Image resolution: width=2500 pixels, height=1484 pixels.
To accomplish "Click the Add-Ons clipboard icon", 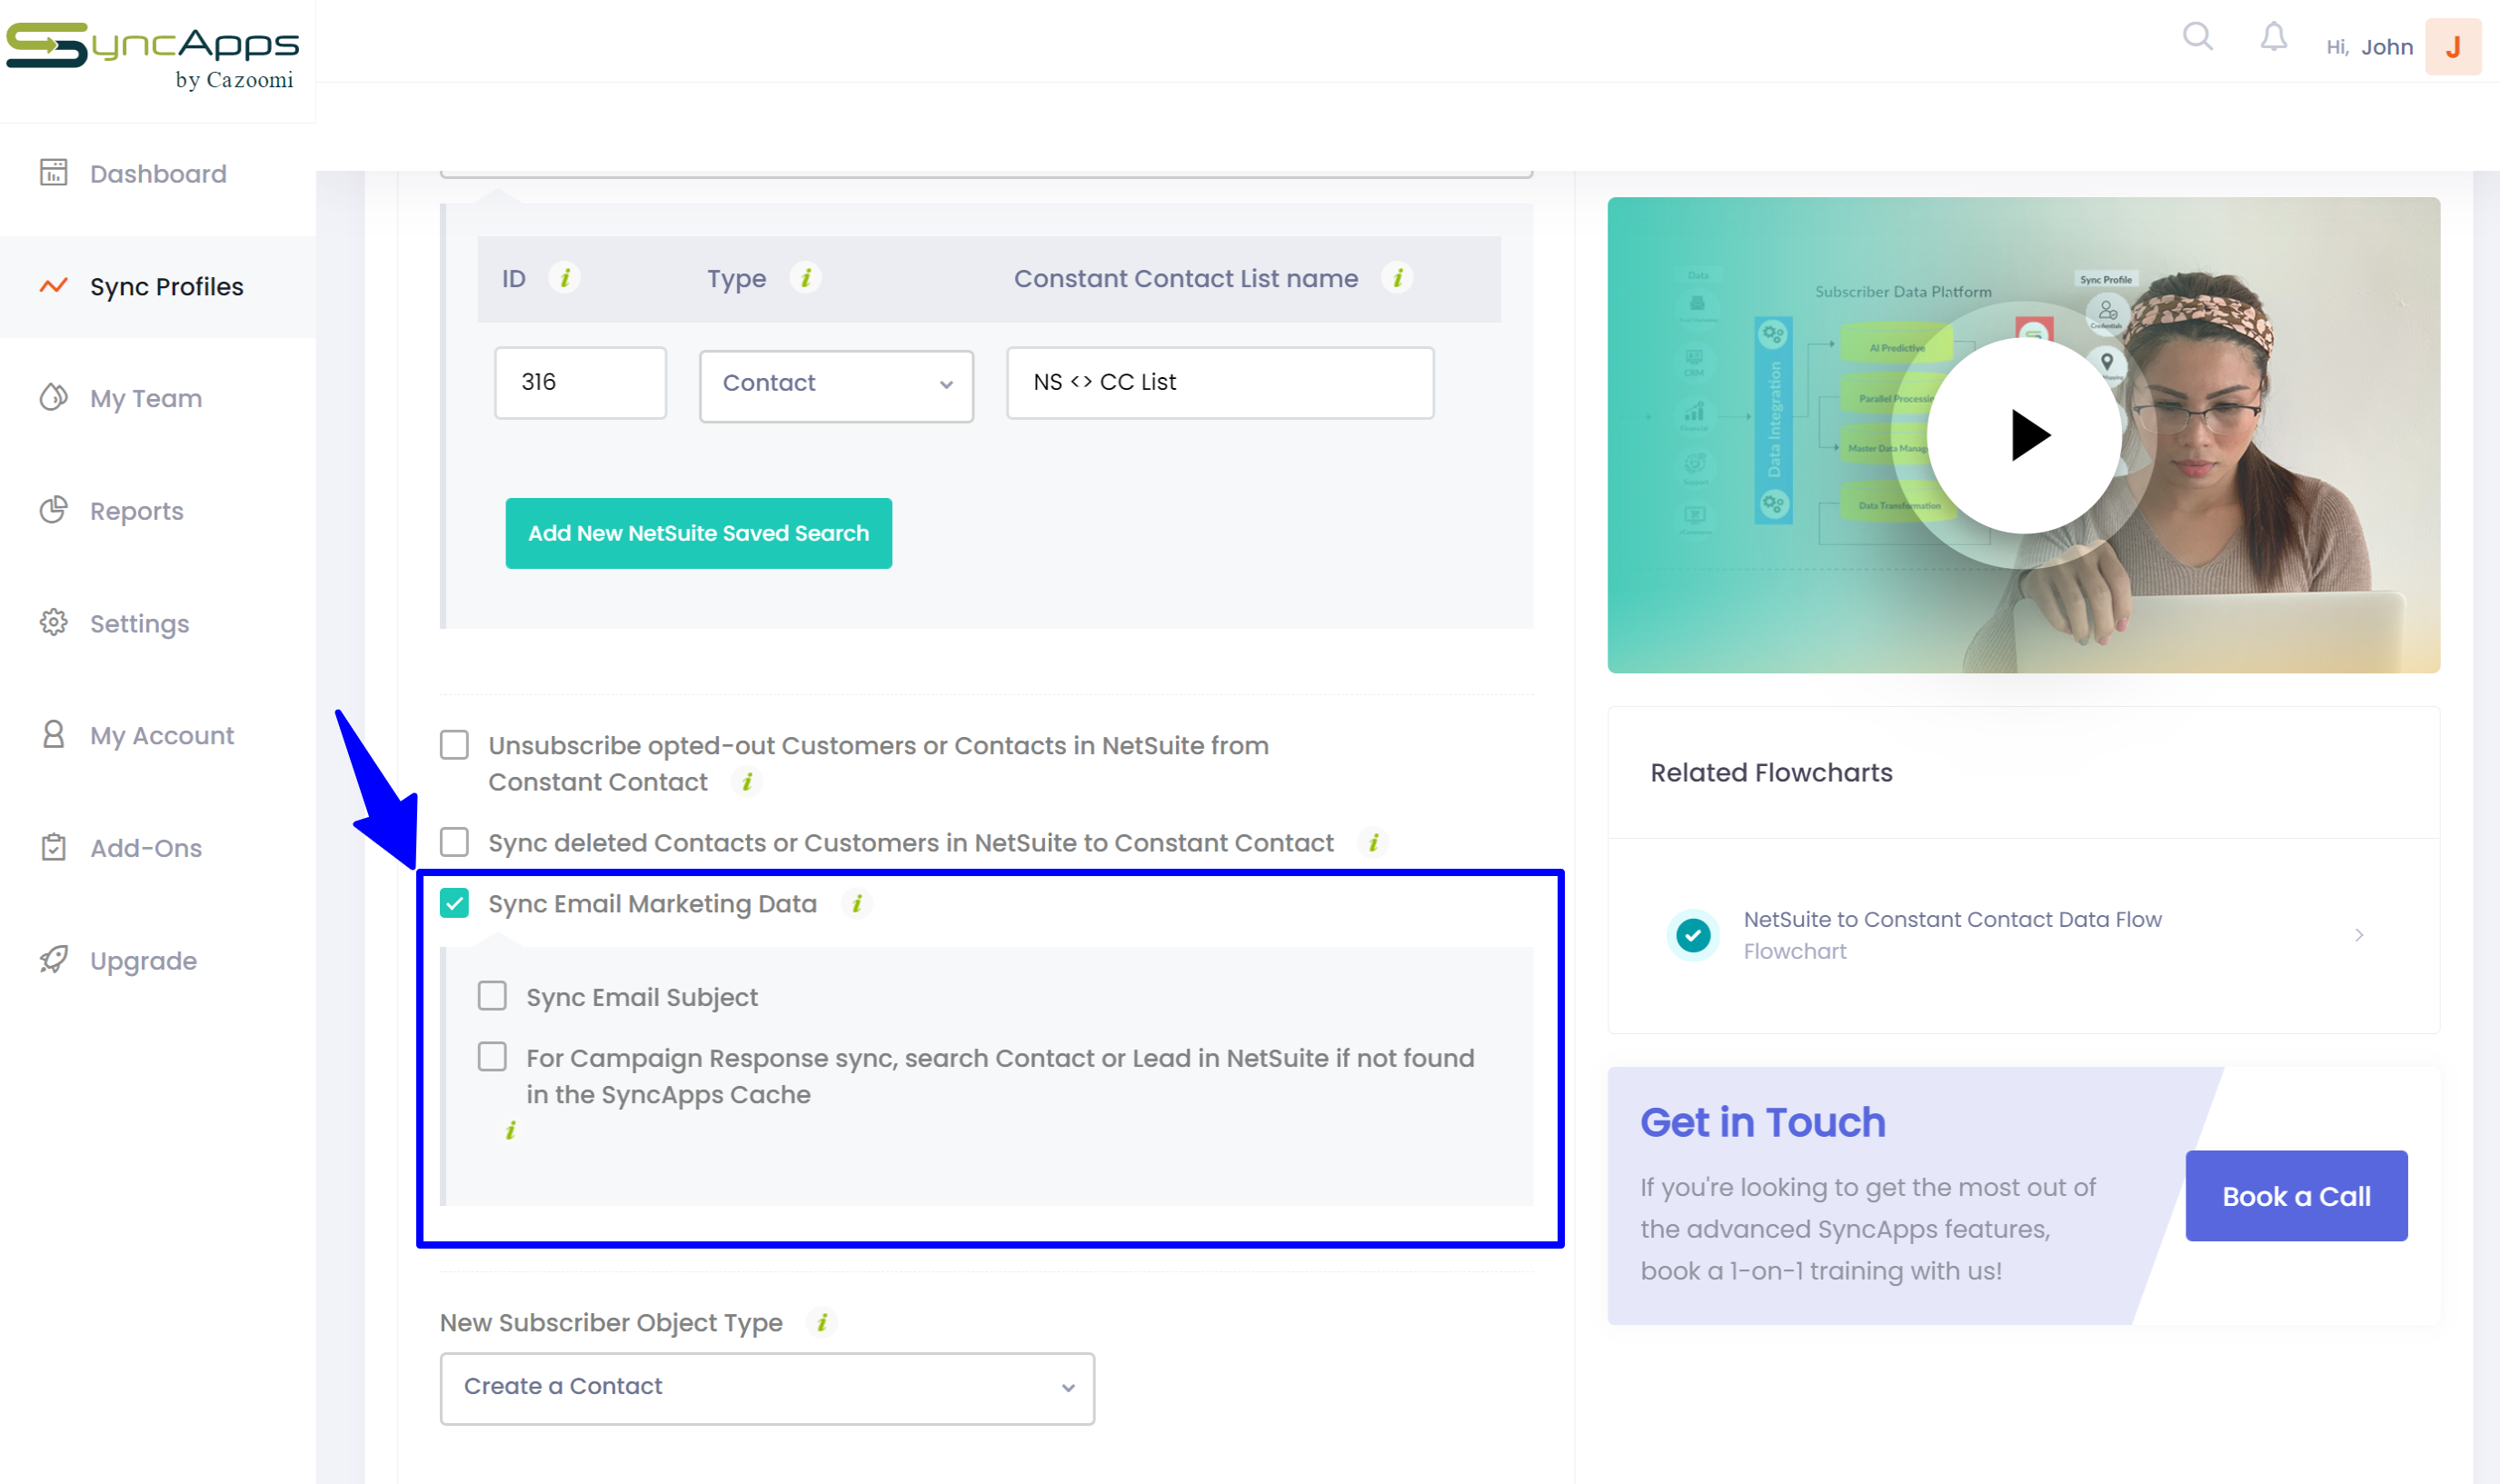I will pos(53,847).
